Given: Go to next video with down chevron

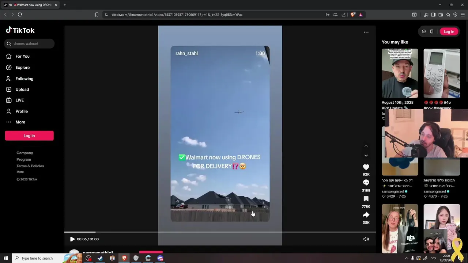Looking at the screenshot, I should click(x=366, y=156).
